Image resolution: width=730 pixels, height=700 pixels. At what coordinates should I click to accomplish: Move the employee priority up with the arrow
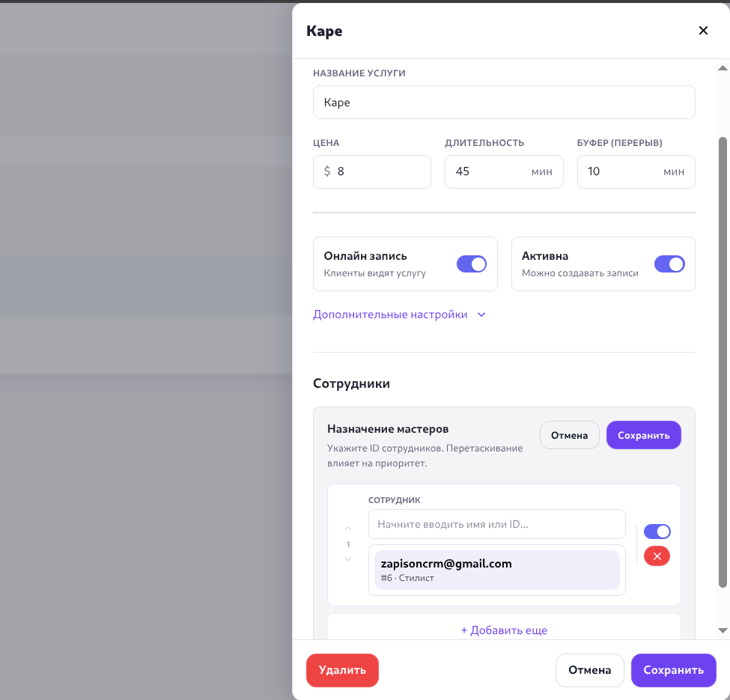348,529
